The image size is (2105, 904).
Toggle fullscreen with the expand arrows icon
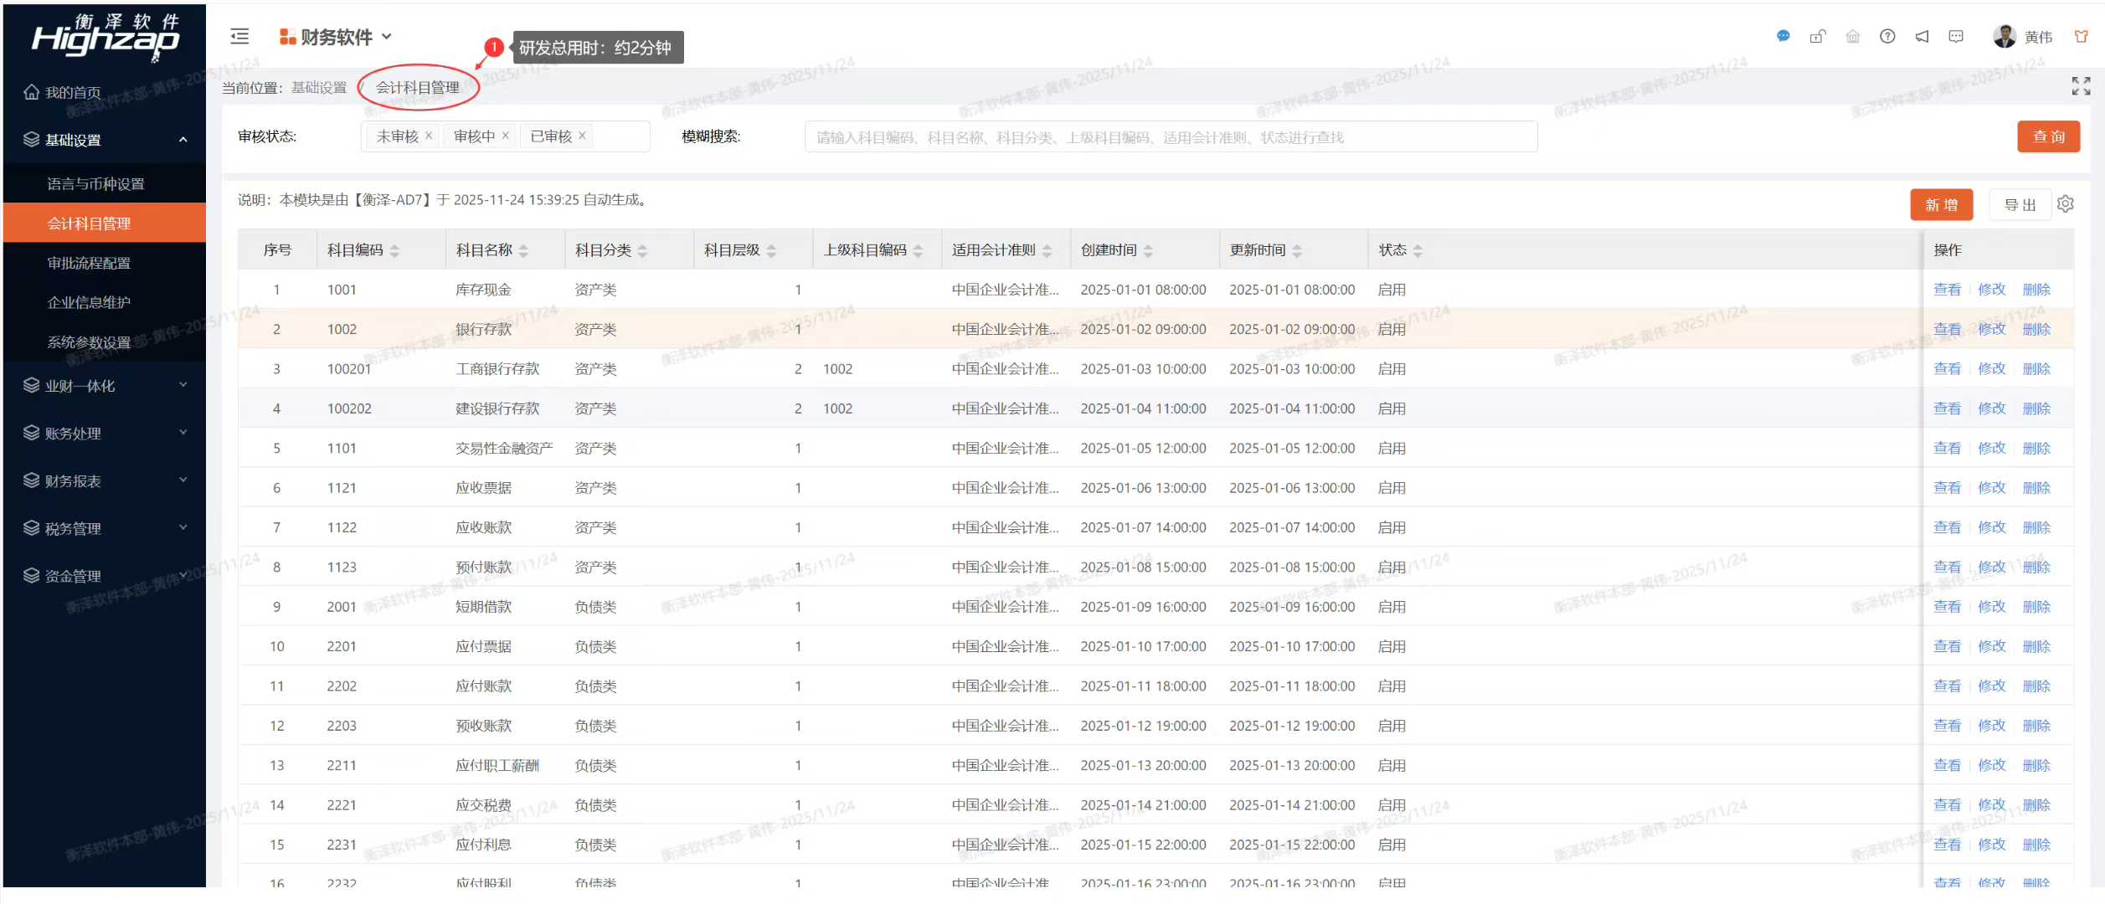(2080, 85)
